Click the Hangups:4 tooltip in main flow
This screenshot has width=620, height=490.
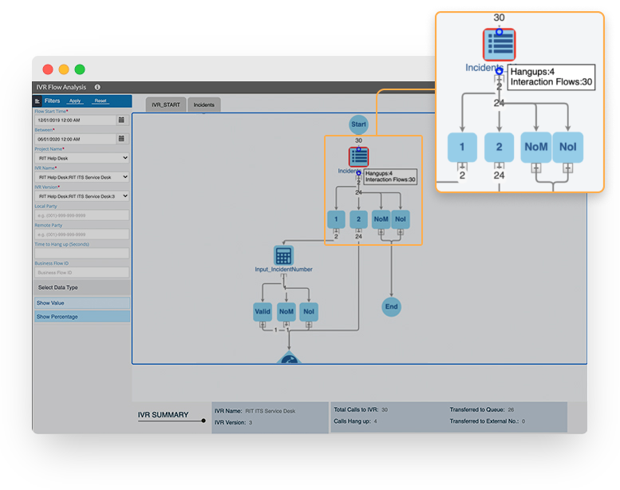click(x=390, y=176)
